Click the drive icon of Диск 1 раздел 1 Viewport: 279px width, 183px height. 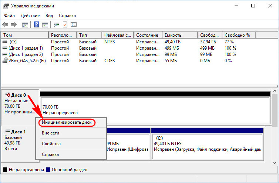(5, 48)
